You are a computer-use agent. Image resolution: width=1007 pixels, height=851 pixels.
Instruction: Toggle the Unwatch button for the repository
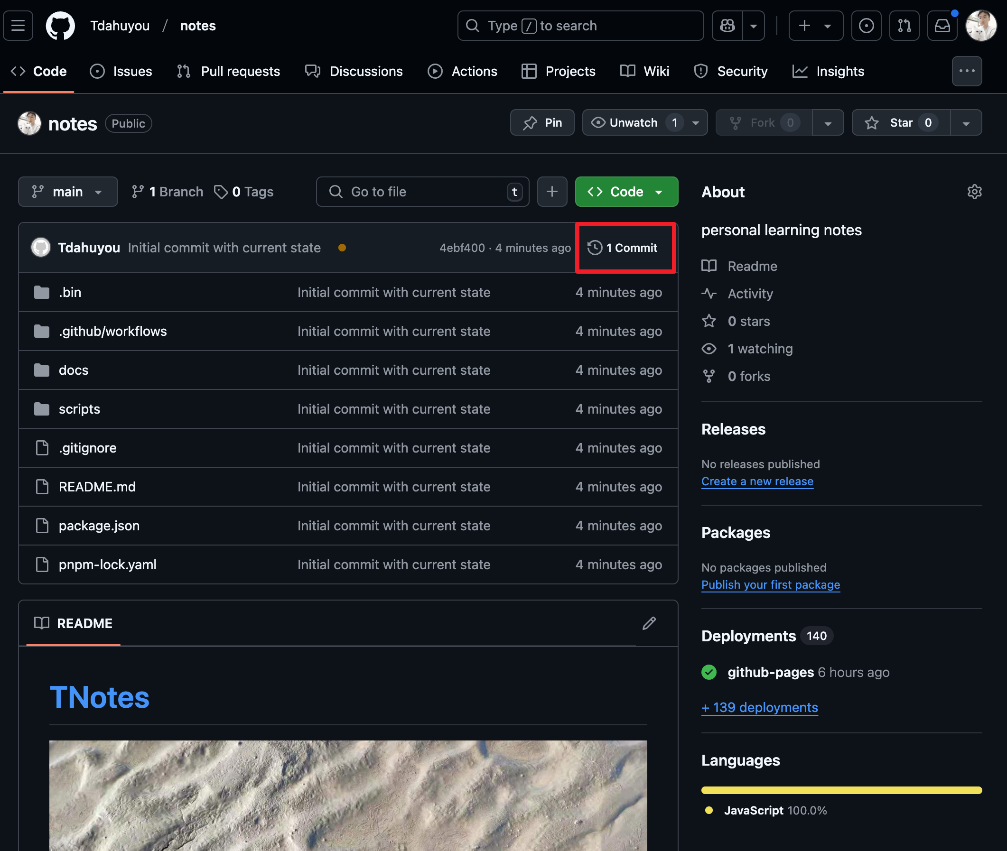pos(633,122)
